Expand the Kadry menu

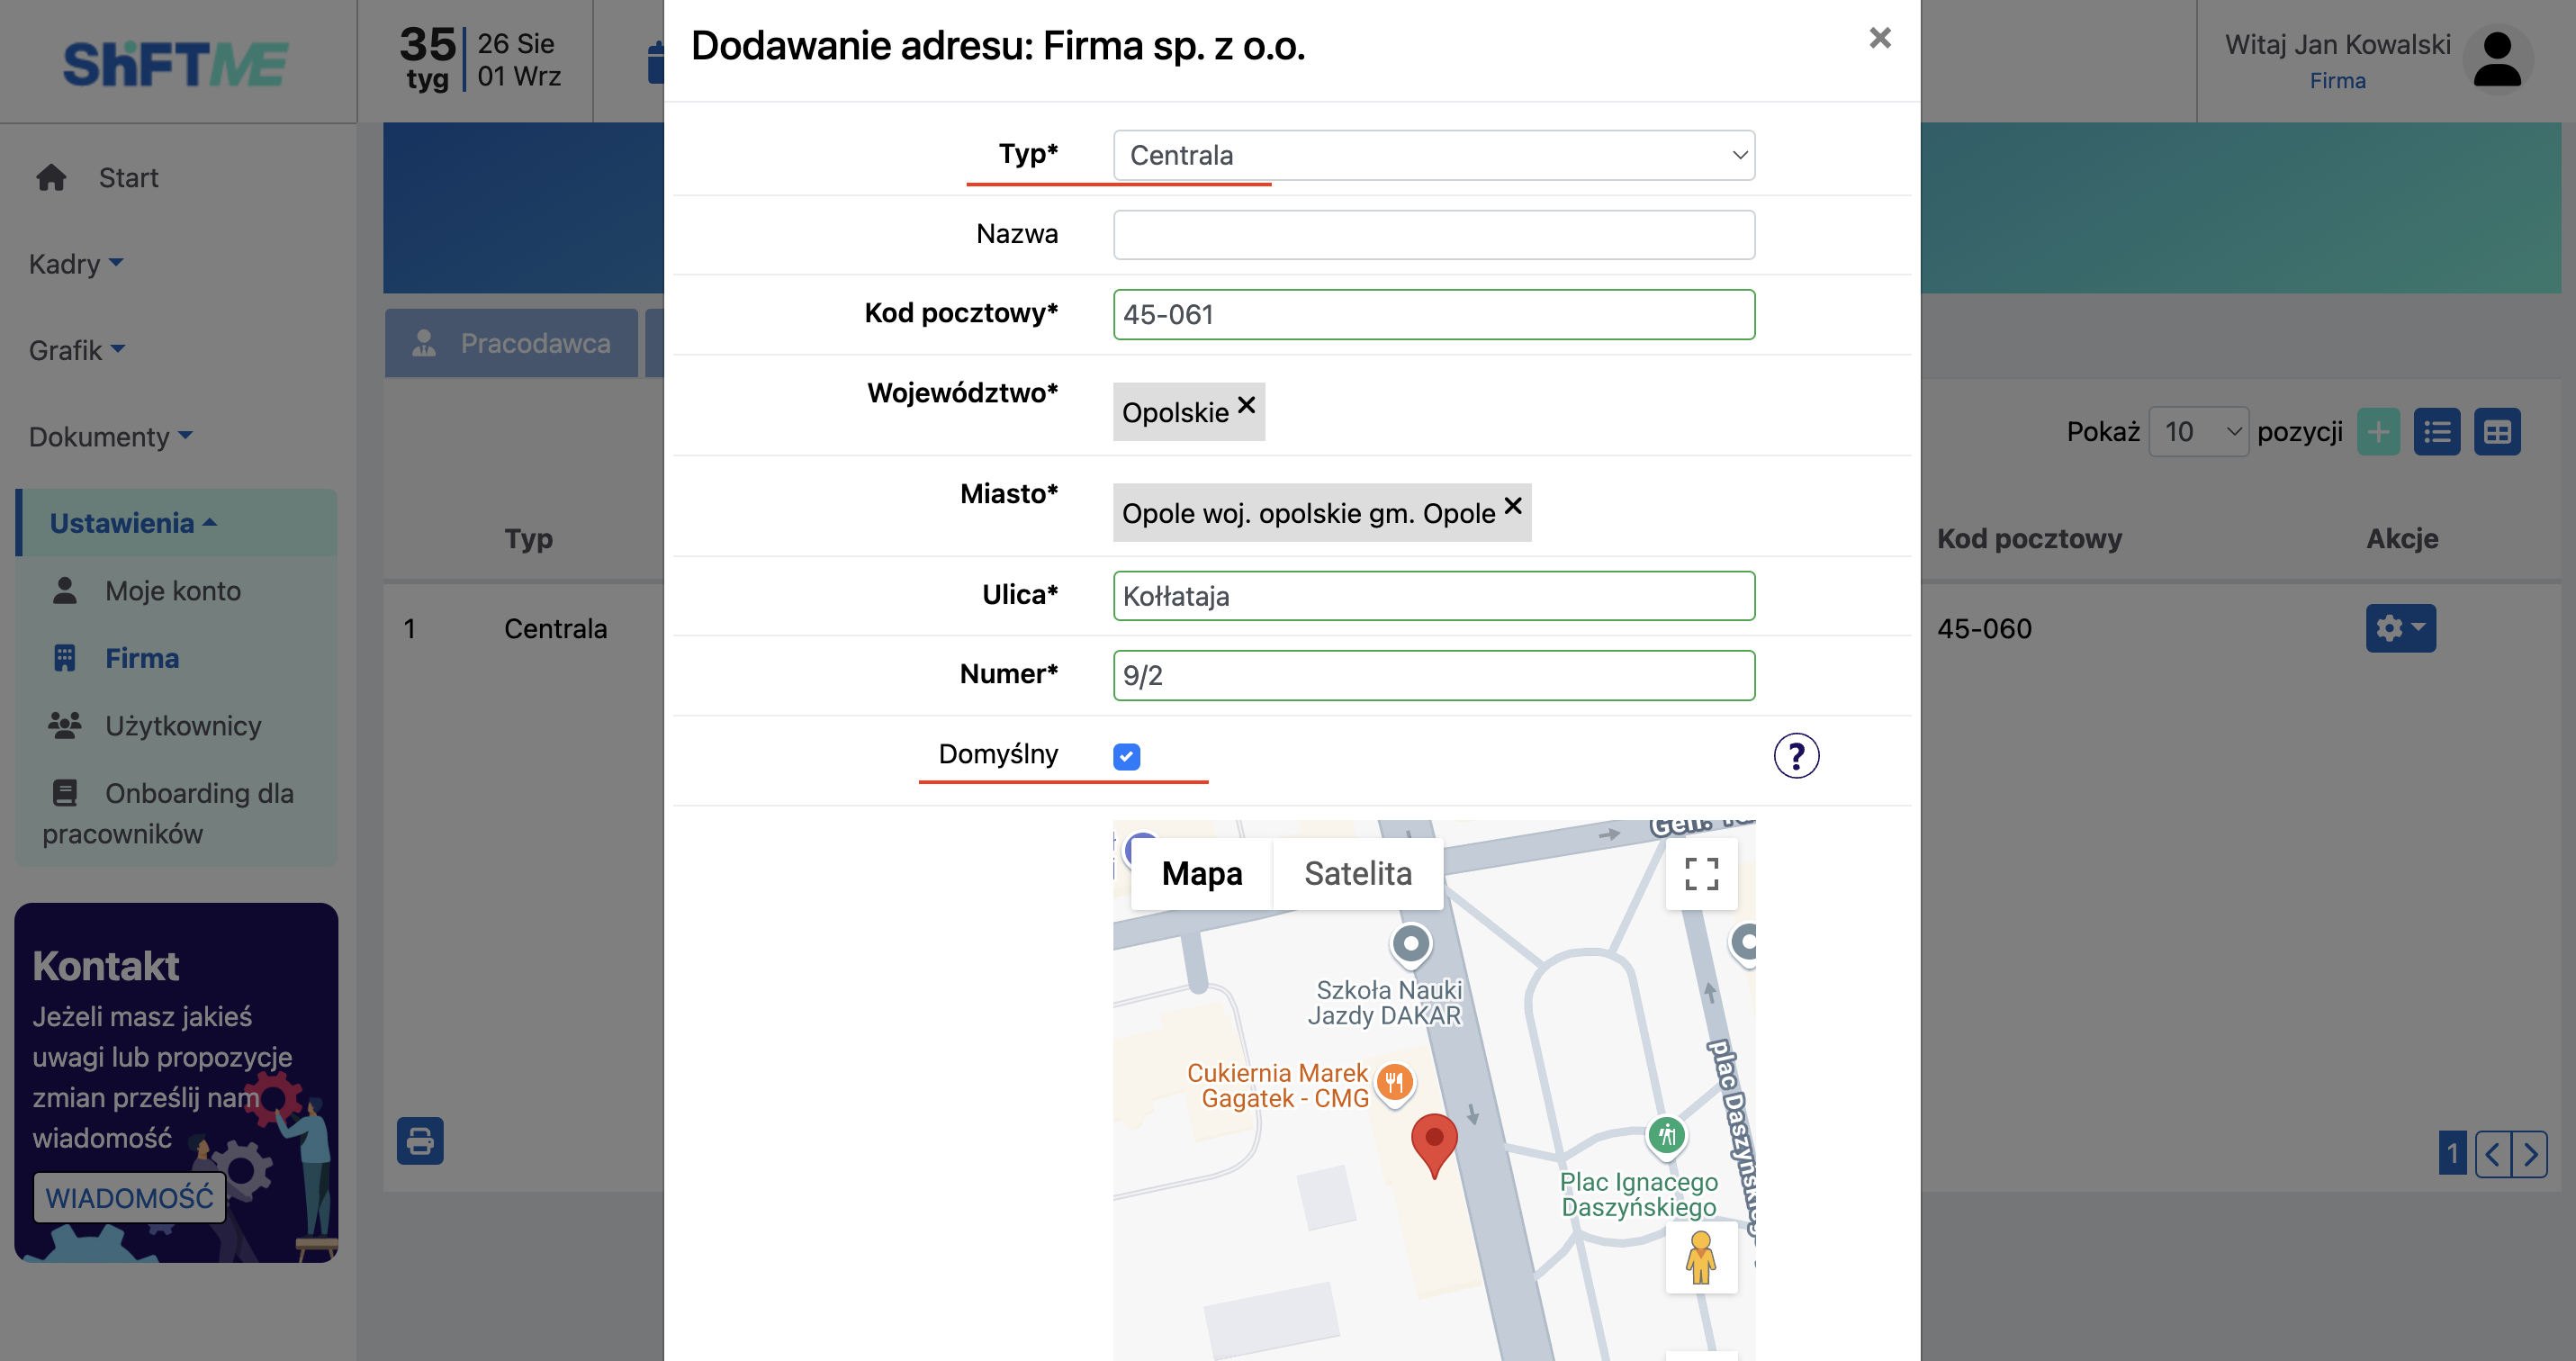click(76, 264)
